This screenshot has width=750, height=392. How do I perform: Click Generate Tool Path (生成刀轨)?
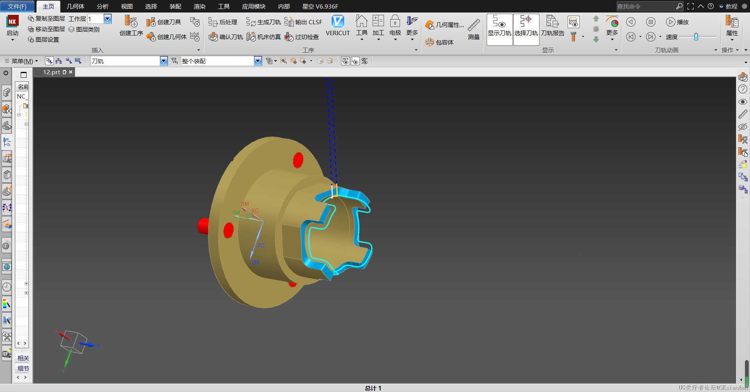[x=263, y=22]
